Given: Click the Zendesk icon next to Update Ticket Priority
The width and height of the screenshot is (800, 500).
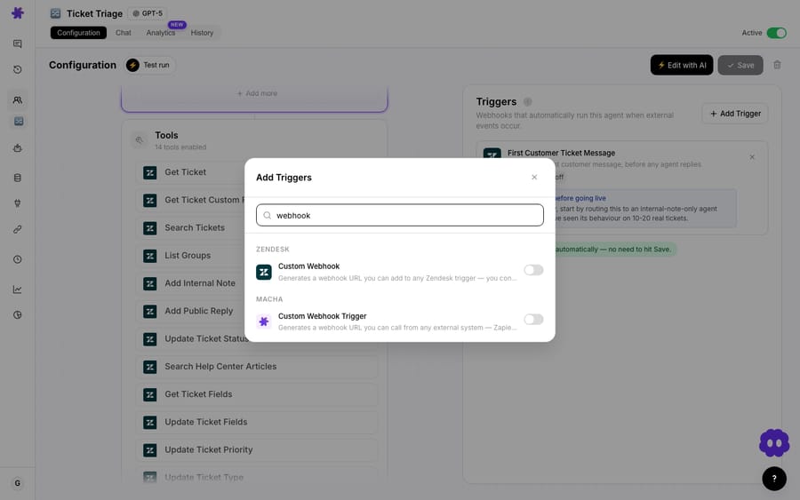Looking at the screenshot, I should coord(150,450).
